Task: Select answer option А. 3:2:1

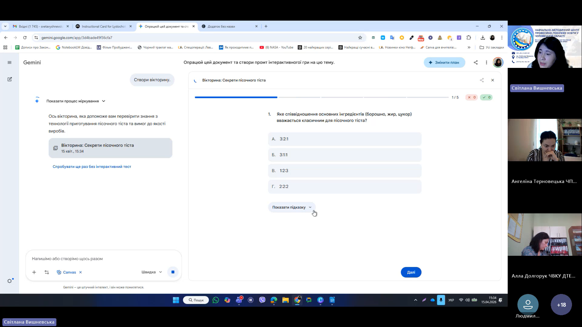Action: pyautogui.click(x=345, y=139)
